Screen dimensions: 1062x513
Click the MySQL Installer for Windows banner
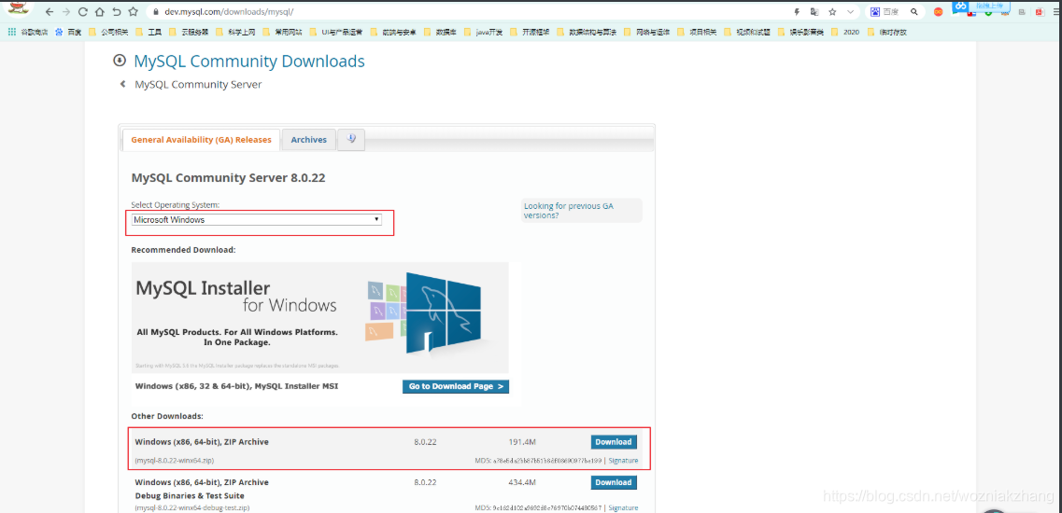click(319, 317)
